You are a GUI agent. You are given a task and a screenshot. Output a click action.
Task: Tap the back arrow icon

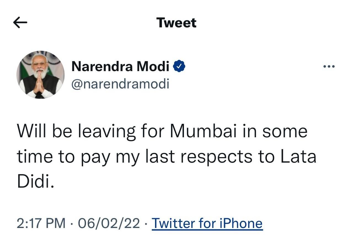(20, 23)
